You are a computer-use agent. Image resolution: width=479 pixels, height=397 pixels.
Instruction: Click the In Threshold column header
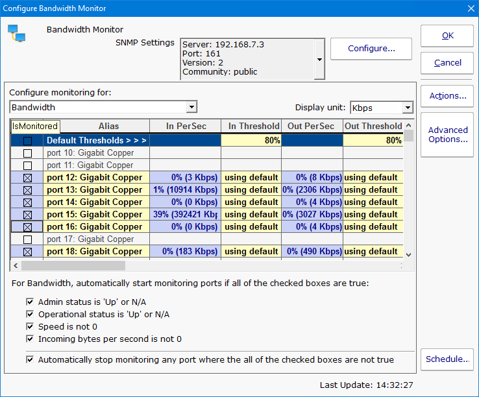(250, 126)
